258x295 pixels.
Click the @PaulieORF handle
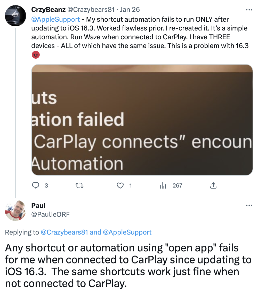coord(50,214)
